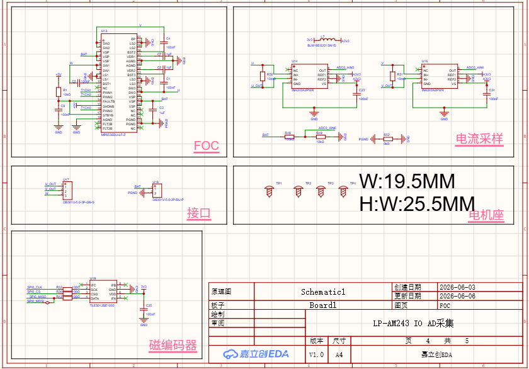This screenshot has height=369, width=529.
Task: Click the W:19.5MM dimension text
Action: (x=407, y=181)
